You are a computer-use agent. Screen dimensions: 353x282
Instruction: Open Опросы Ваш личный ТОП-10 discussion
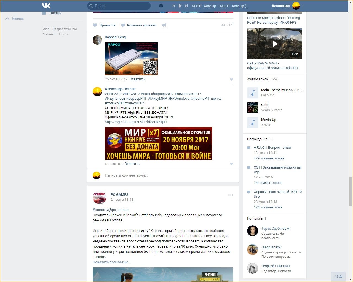point(278,194)
